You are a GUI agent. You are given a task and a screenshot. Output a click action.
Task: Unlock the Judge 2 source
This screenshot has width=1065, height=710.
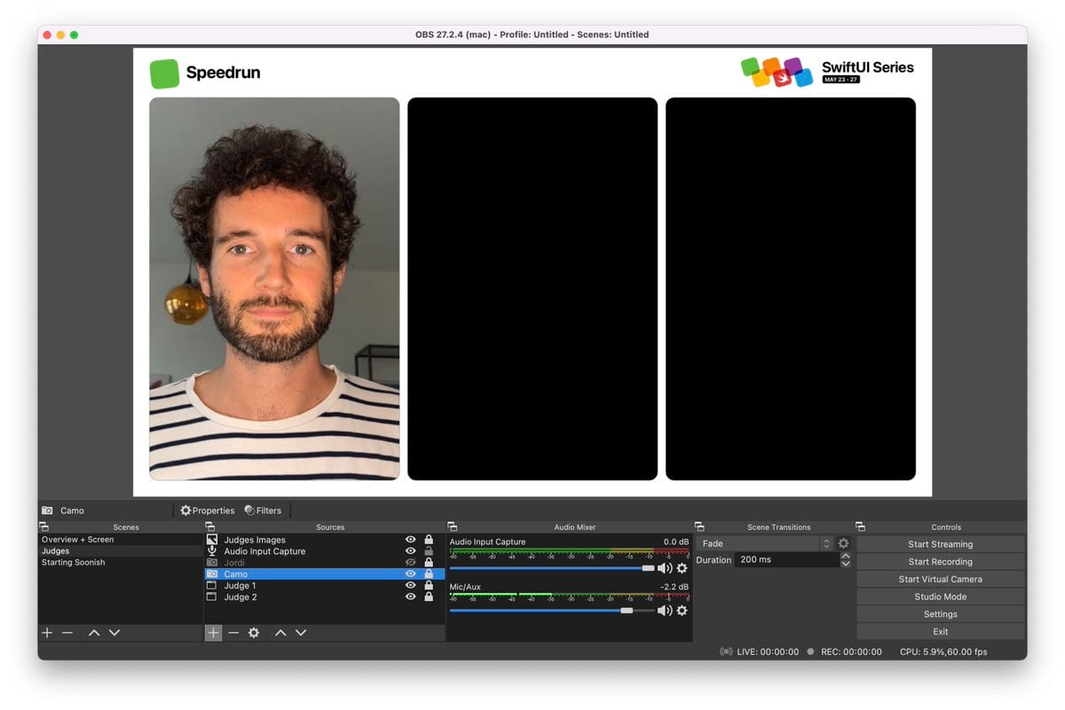[429, 597]
